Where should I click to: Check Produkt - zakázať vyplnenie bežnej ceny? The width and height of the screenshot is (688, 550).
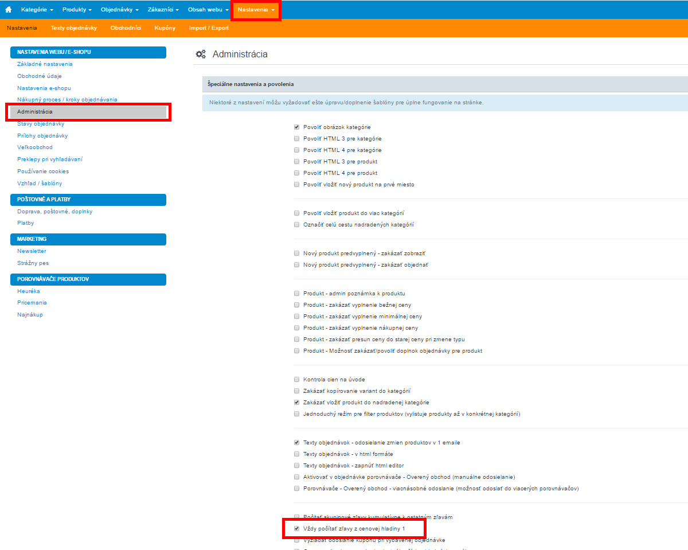297,305
